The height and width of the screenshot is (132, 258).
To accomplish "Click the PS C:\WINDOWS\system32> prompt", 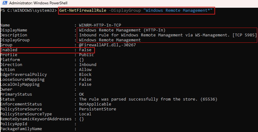I will 28,10.
